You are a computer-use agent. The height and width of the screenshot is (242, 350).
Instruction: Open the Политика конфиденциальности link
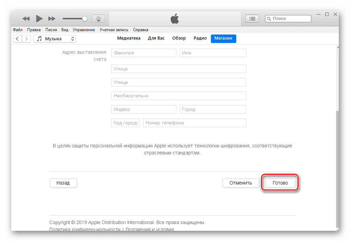[x=85, y=229]
